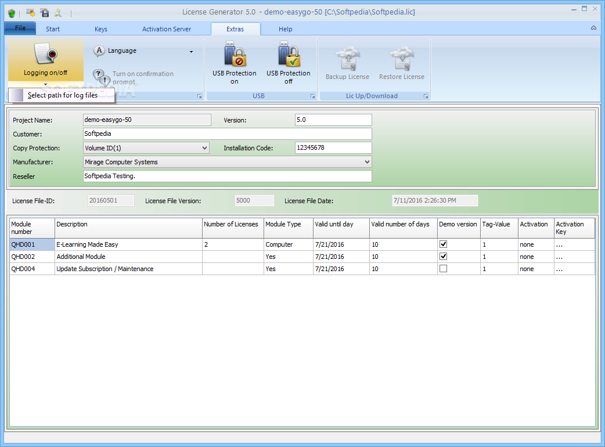Click the green shield application icon

pos(12,13)
